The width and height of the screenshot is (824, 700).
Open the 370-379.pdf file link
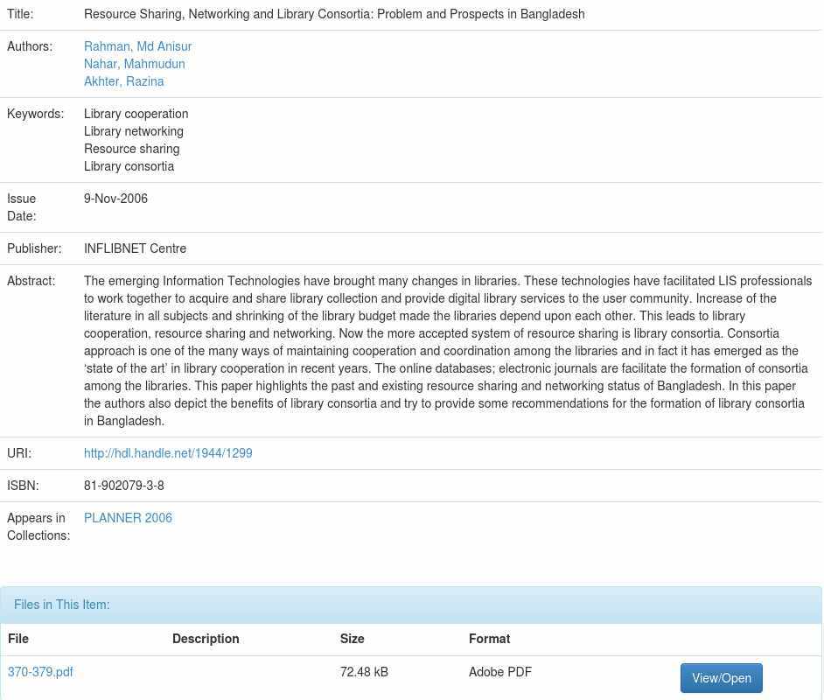tap(40, 672)
